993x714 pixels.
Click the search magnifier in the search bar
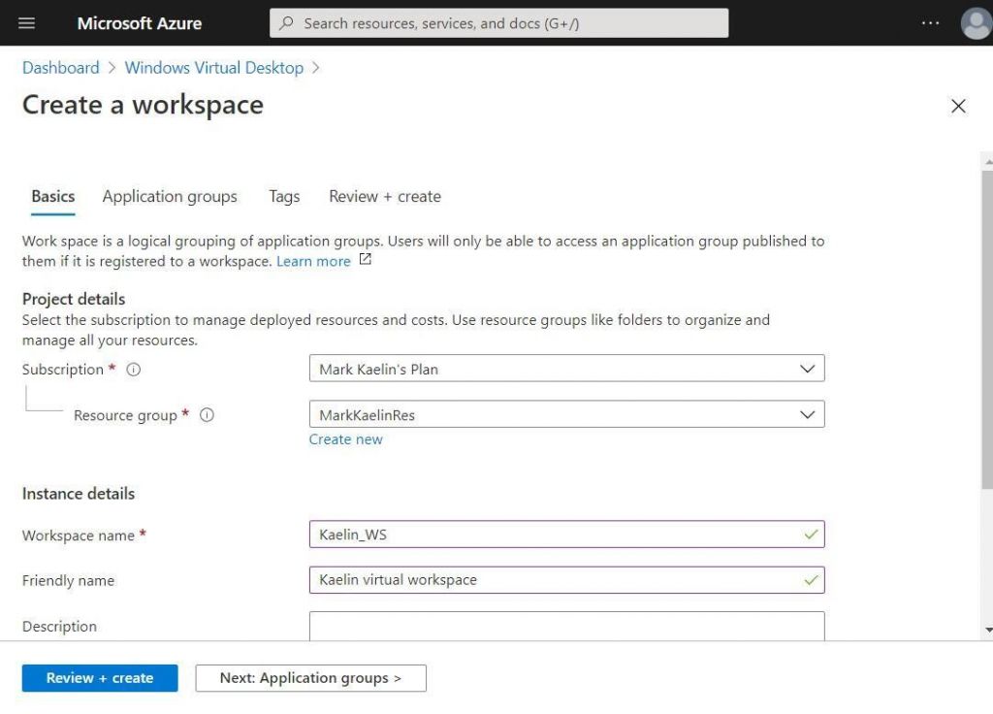click(286, 22)
